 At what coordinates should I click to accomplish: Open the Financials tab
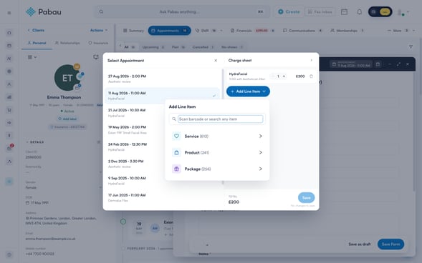point(252,31)
